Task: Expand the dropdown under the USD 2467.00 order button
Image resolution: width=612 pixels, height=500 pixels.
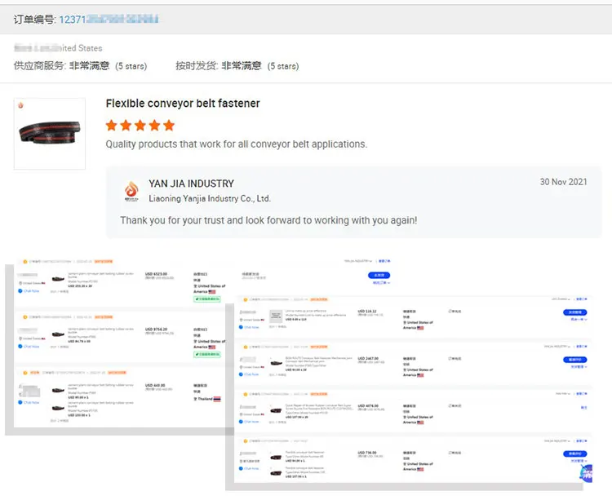Action: tap(578, 367)
